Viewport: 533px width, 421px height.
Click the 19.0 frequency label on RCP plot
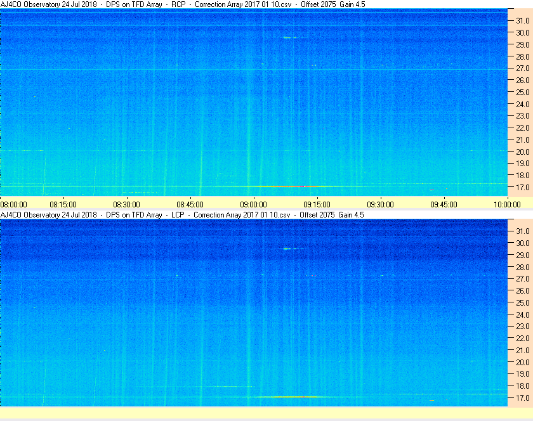(x=523, y=164)
